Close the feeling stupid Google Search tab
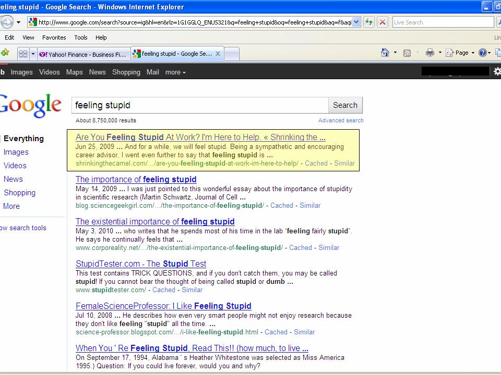Image resolution: width=501 pixels, height=375 pixels. tap(218, 54)
